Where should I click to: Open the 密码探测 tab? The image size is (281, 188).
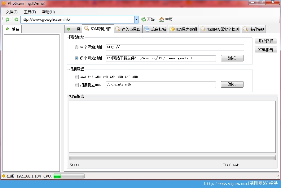point(253,29)
